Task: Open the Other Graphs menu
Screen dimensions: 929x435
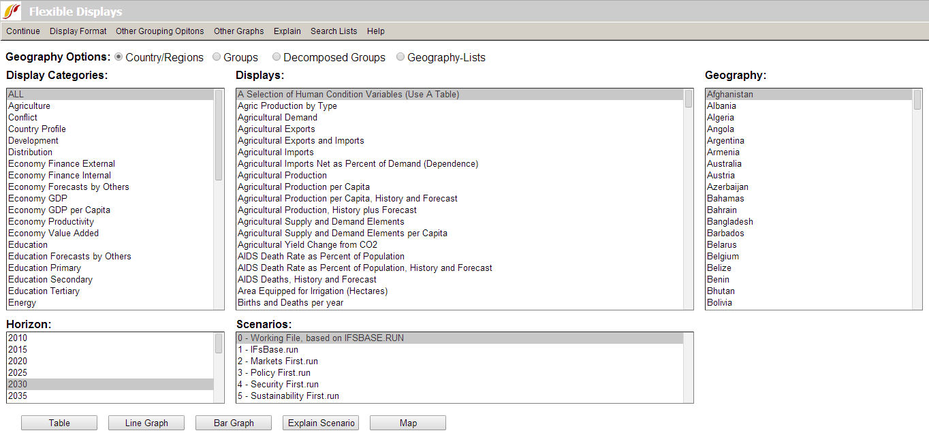Action: 238,31
